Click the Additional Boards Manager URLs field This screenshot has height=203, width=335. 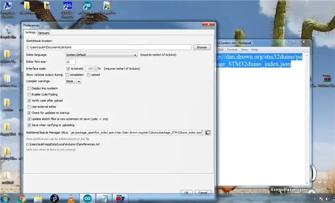(x=137, y=133)
